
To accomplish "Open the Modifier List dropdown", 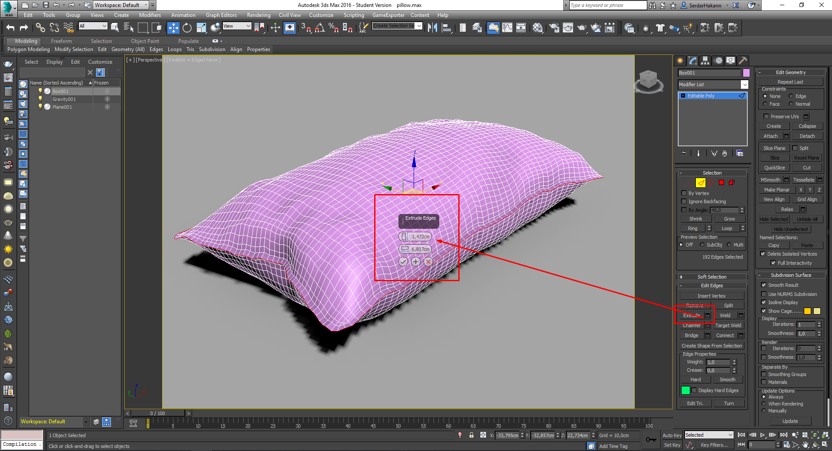I will coord(744,84).
